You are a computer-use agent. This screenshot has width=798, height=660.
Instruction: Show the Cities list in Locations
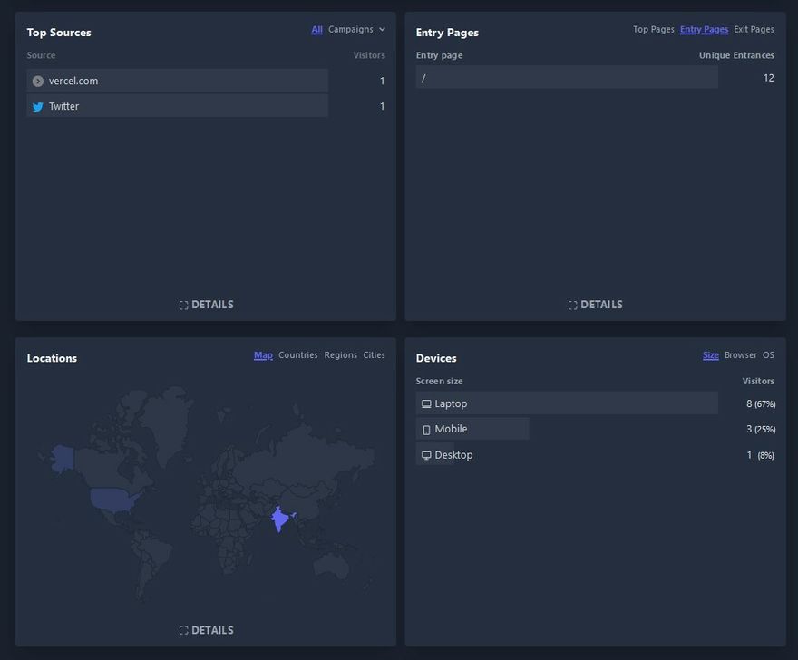click(374, 355)
